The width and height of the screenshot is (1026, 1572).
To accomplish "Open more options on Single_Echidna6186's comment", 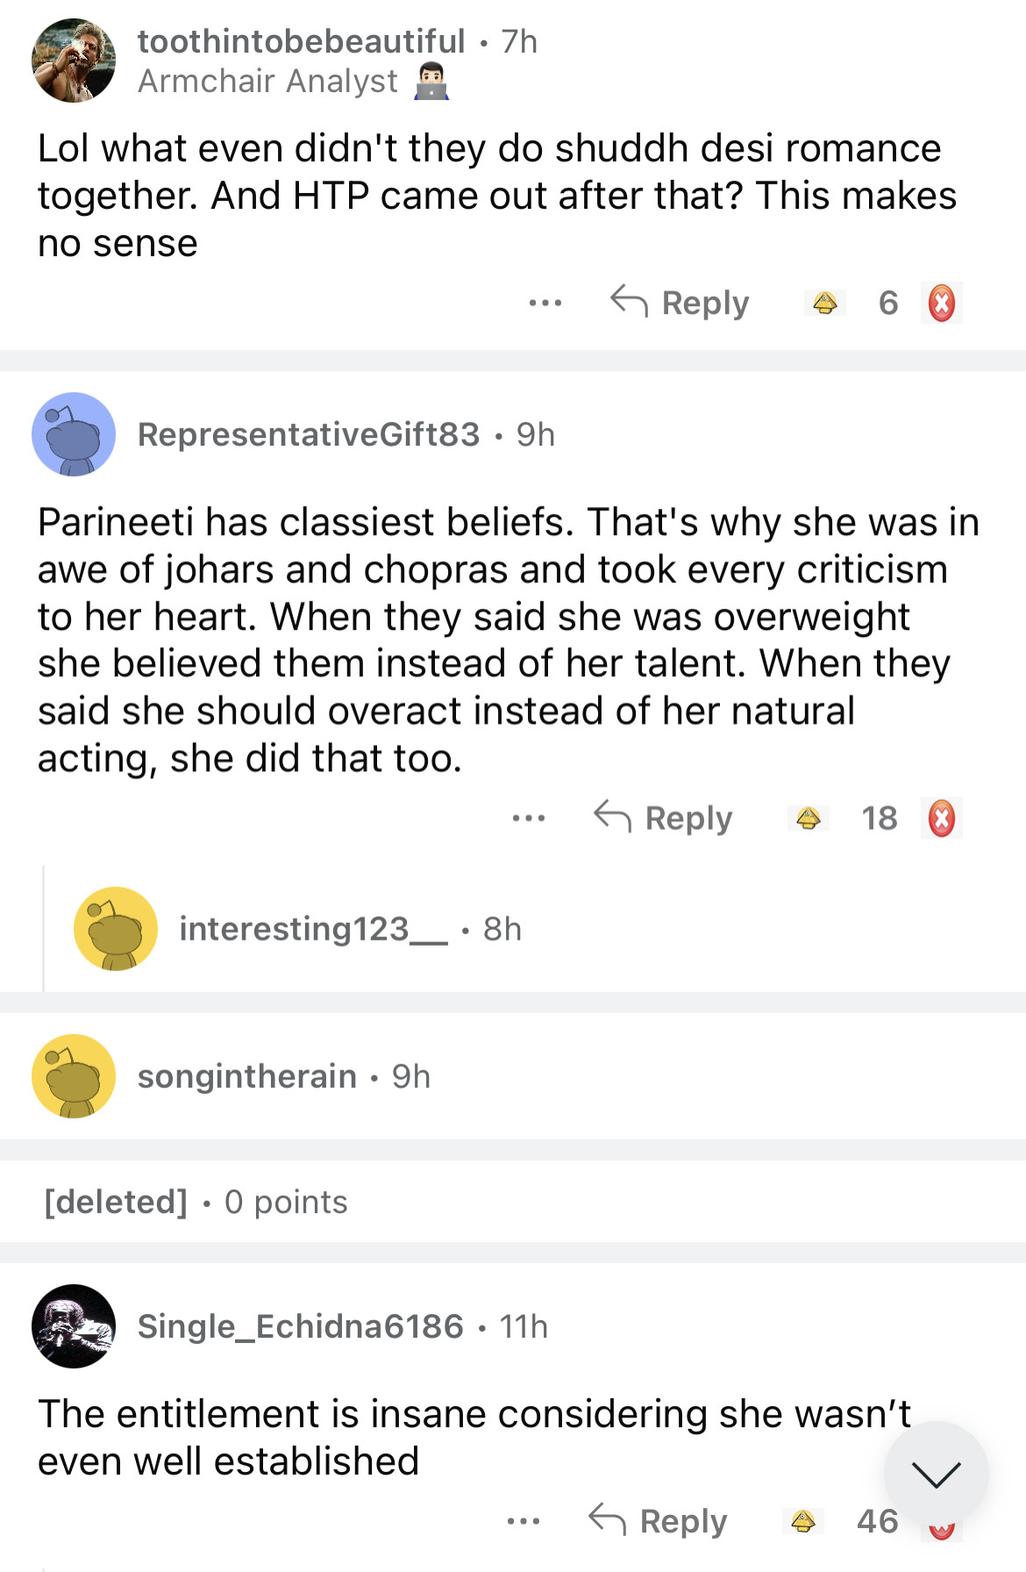I will point(523,1521).
